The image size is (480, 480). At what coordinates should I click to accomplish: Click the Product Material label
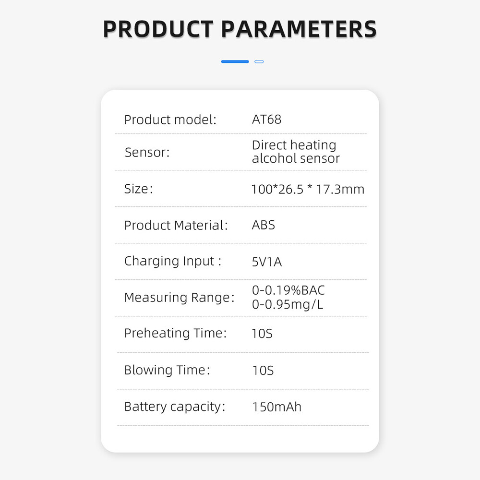176,225
